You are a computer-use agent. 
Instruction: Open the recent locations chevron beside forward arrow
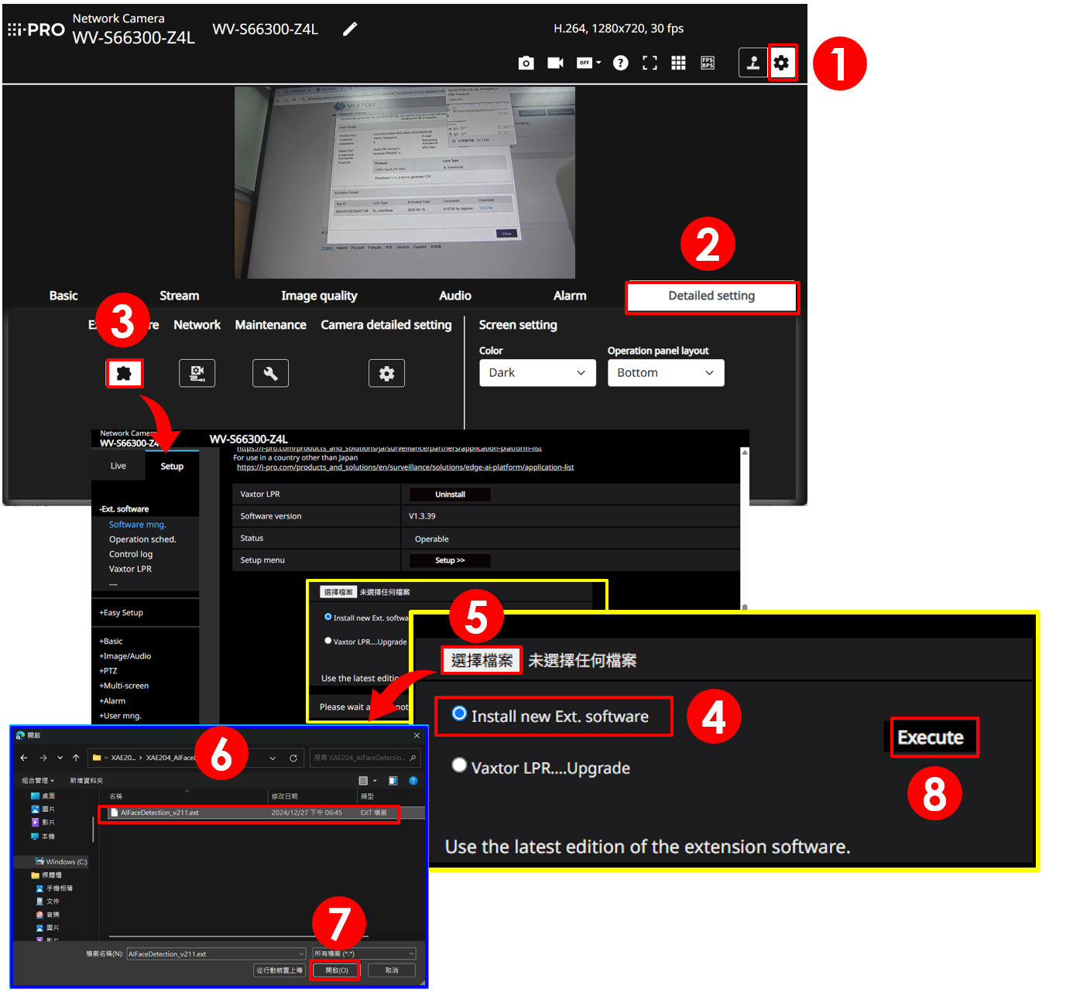pos(60,758)
